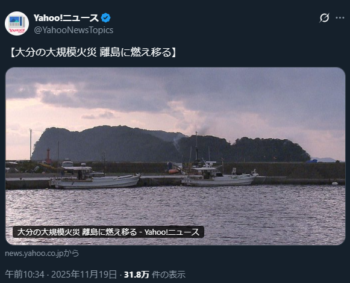
Task: Click the red lighthouse in the photo
Action: [48, 155]
